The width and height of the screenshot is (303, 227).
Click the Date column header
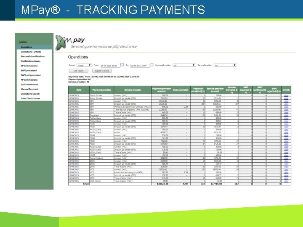pyautogui.click(x=79, y=90)
